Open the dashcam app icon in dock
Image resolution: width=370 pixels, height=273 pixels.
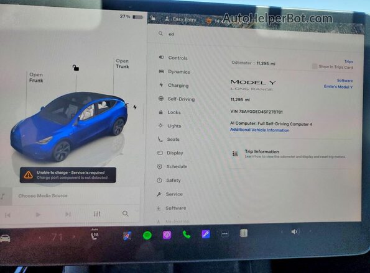[244, 233]
